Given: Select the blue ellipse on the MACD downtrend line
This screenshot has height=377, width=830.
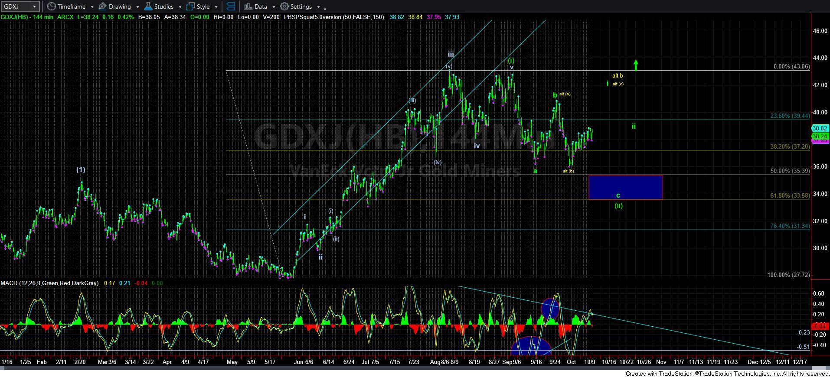Looking at the screenshot, I should pos(550,309).
